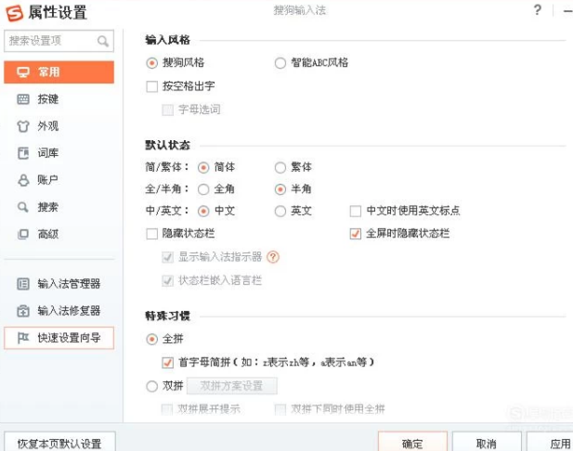The width and height of the screenshot is (573, 451).
Task: Choose 半角 radio button
Action: click(x=280, y=189)
